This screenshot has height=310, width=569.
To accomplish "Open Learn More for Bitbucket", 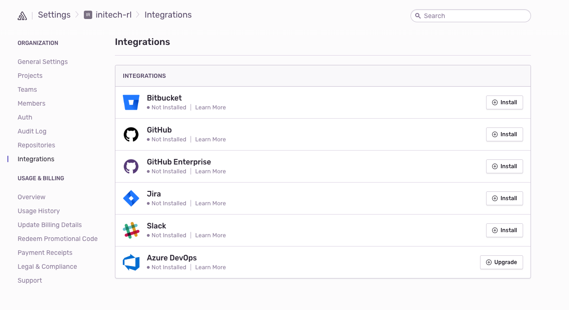I will (210, 108).
